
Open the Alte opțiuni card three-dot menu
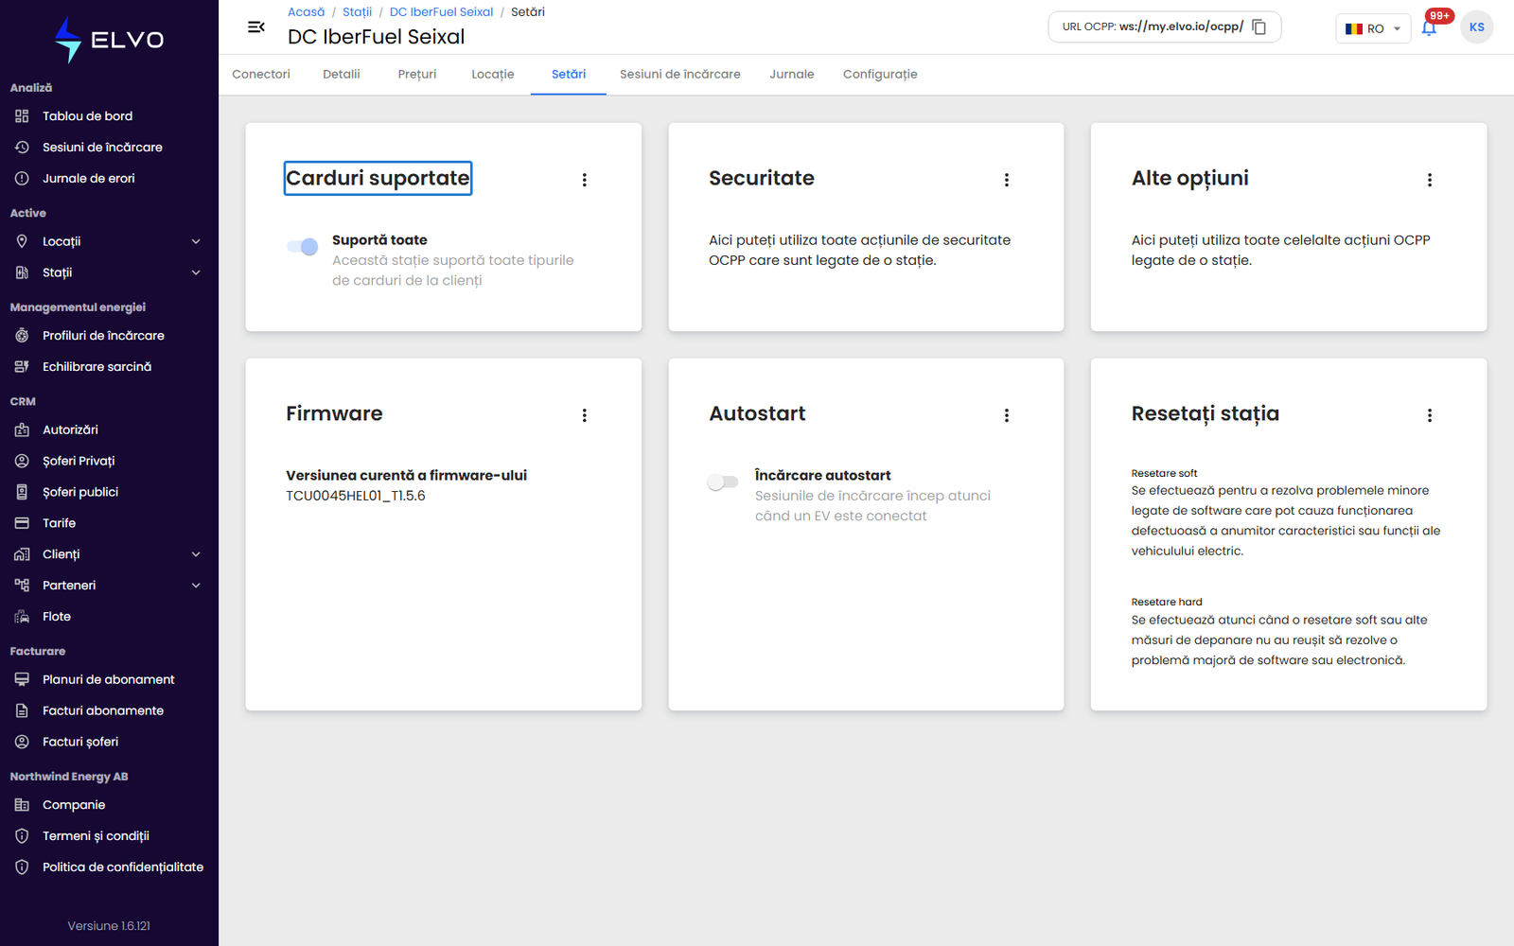tap(1430, 180)
